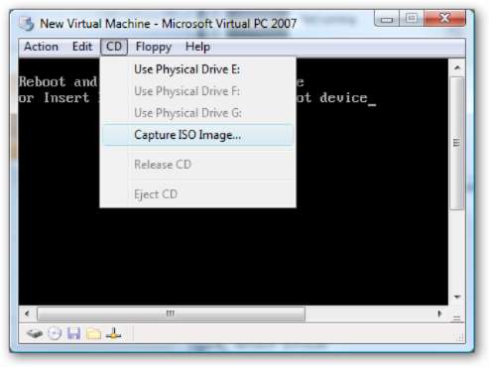This screenshot has height=367, width=489.
Task: Open the Edit menu
Action: coord(82,47)
